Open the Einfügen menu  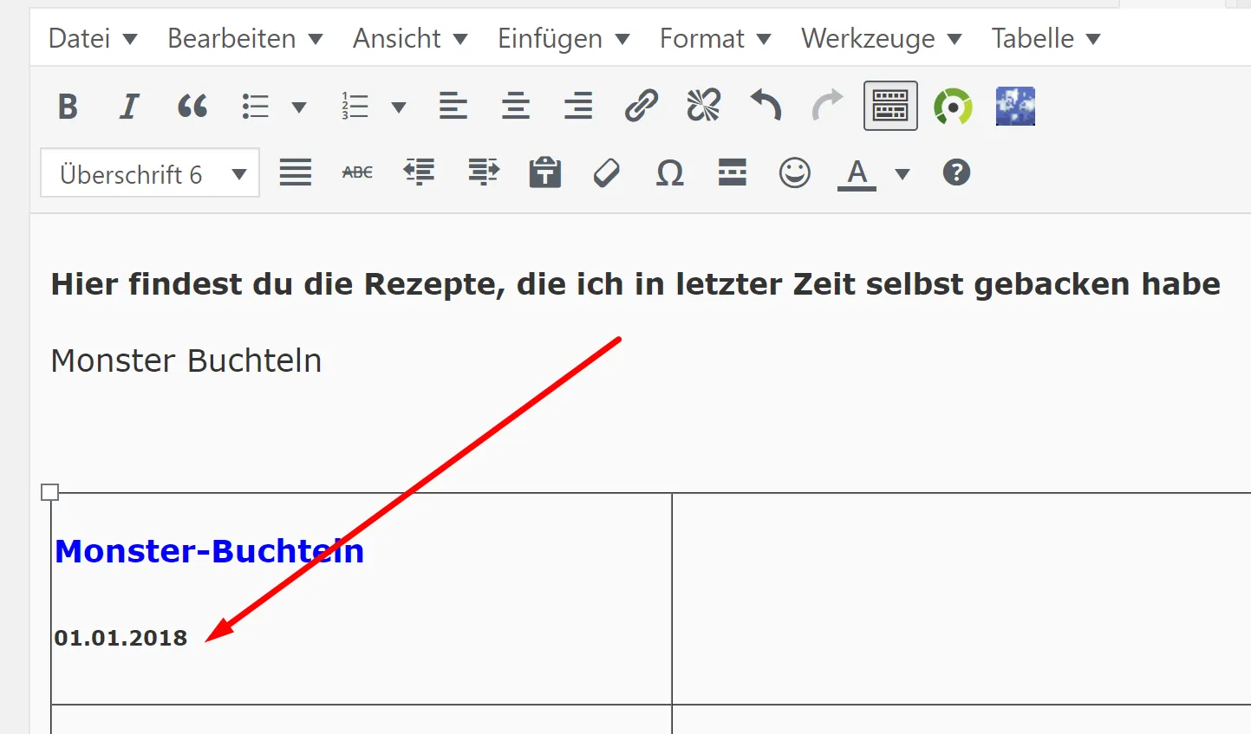coord(564,38)
